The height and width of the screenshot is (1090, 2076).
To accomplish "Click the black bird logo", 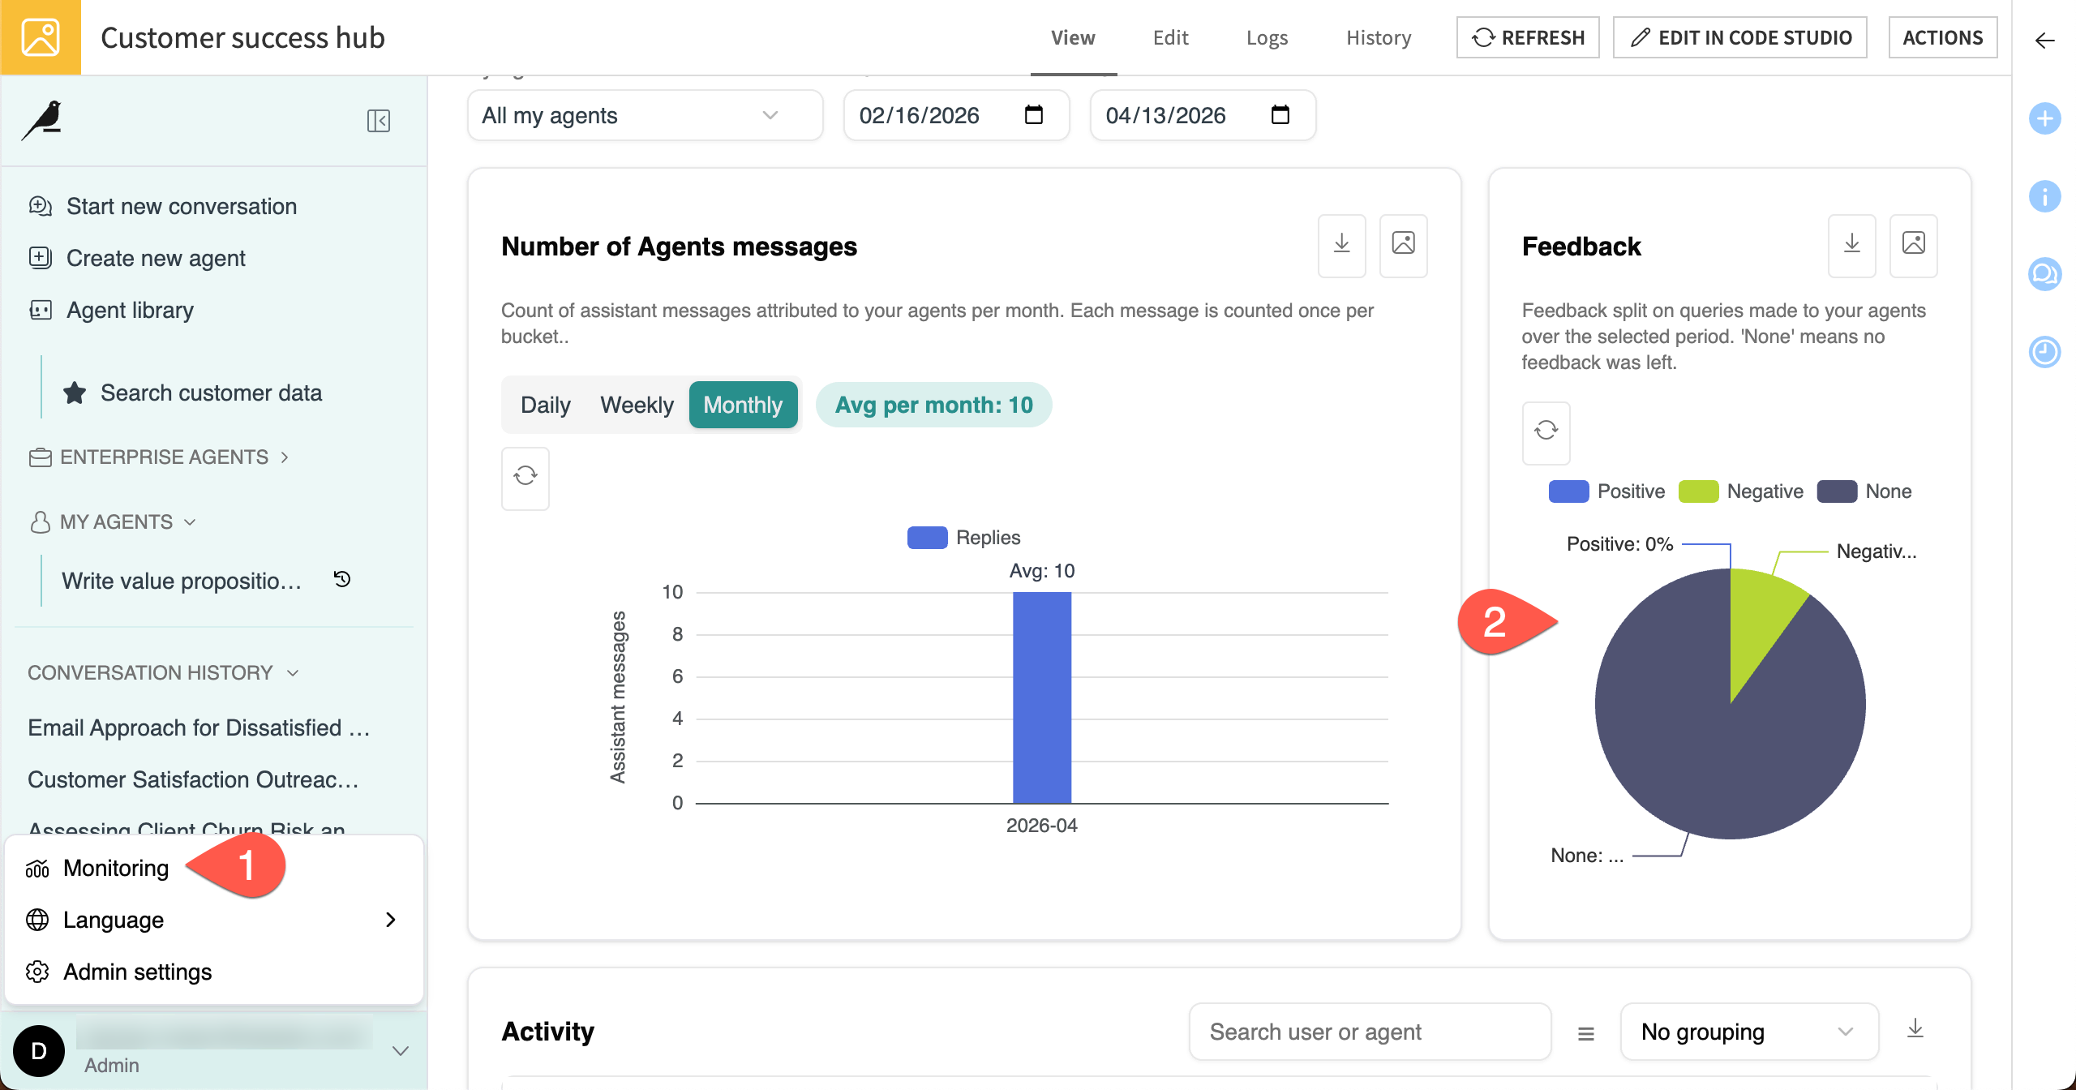I will [43, 121].
